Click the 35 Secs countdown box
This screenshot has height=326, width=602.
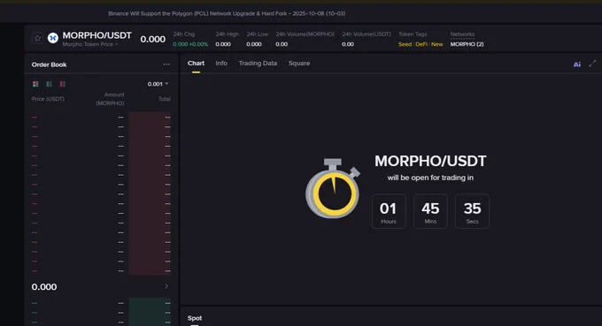pyautogui.click(x=472, y=211)
